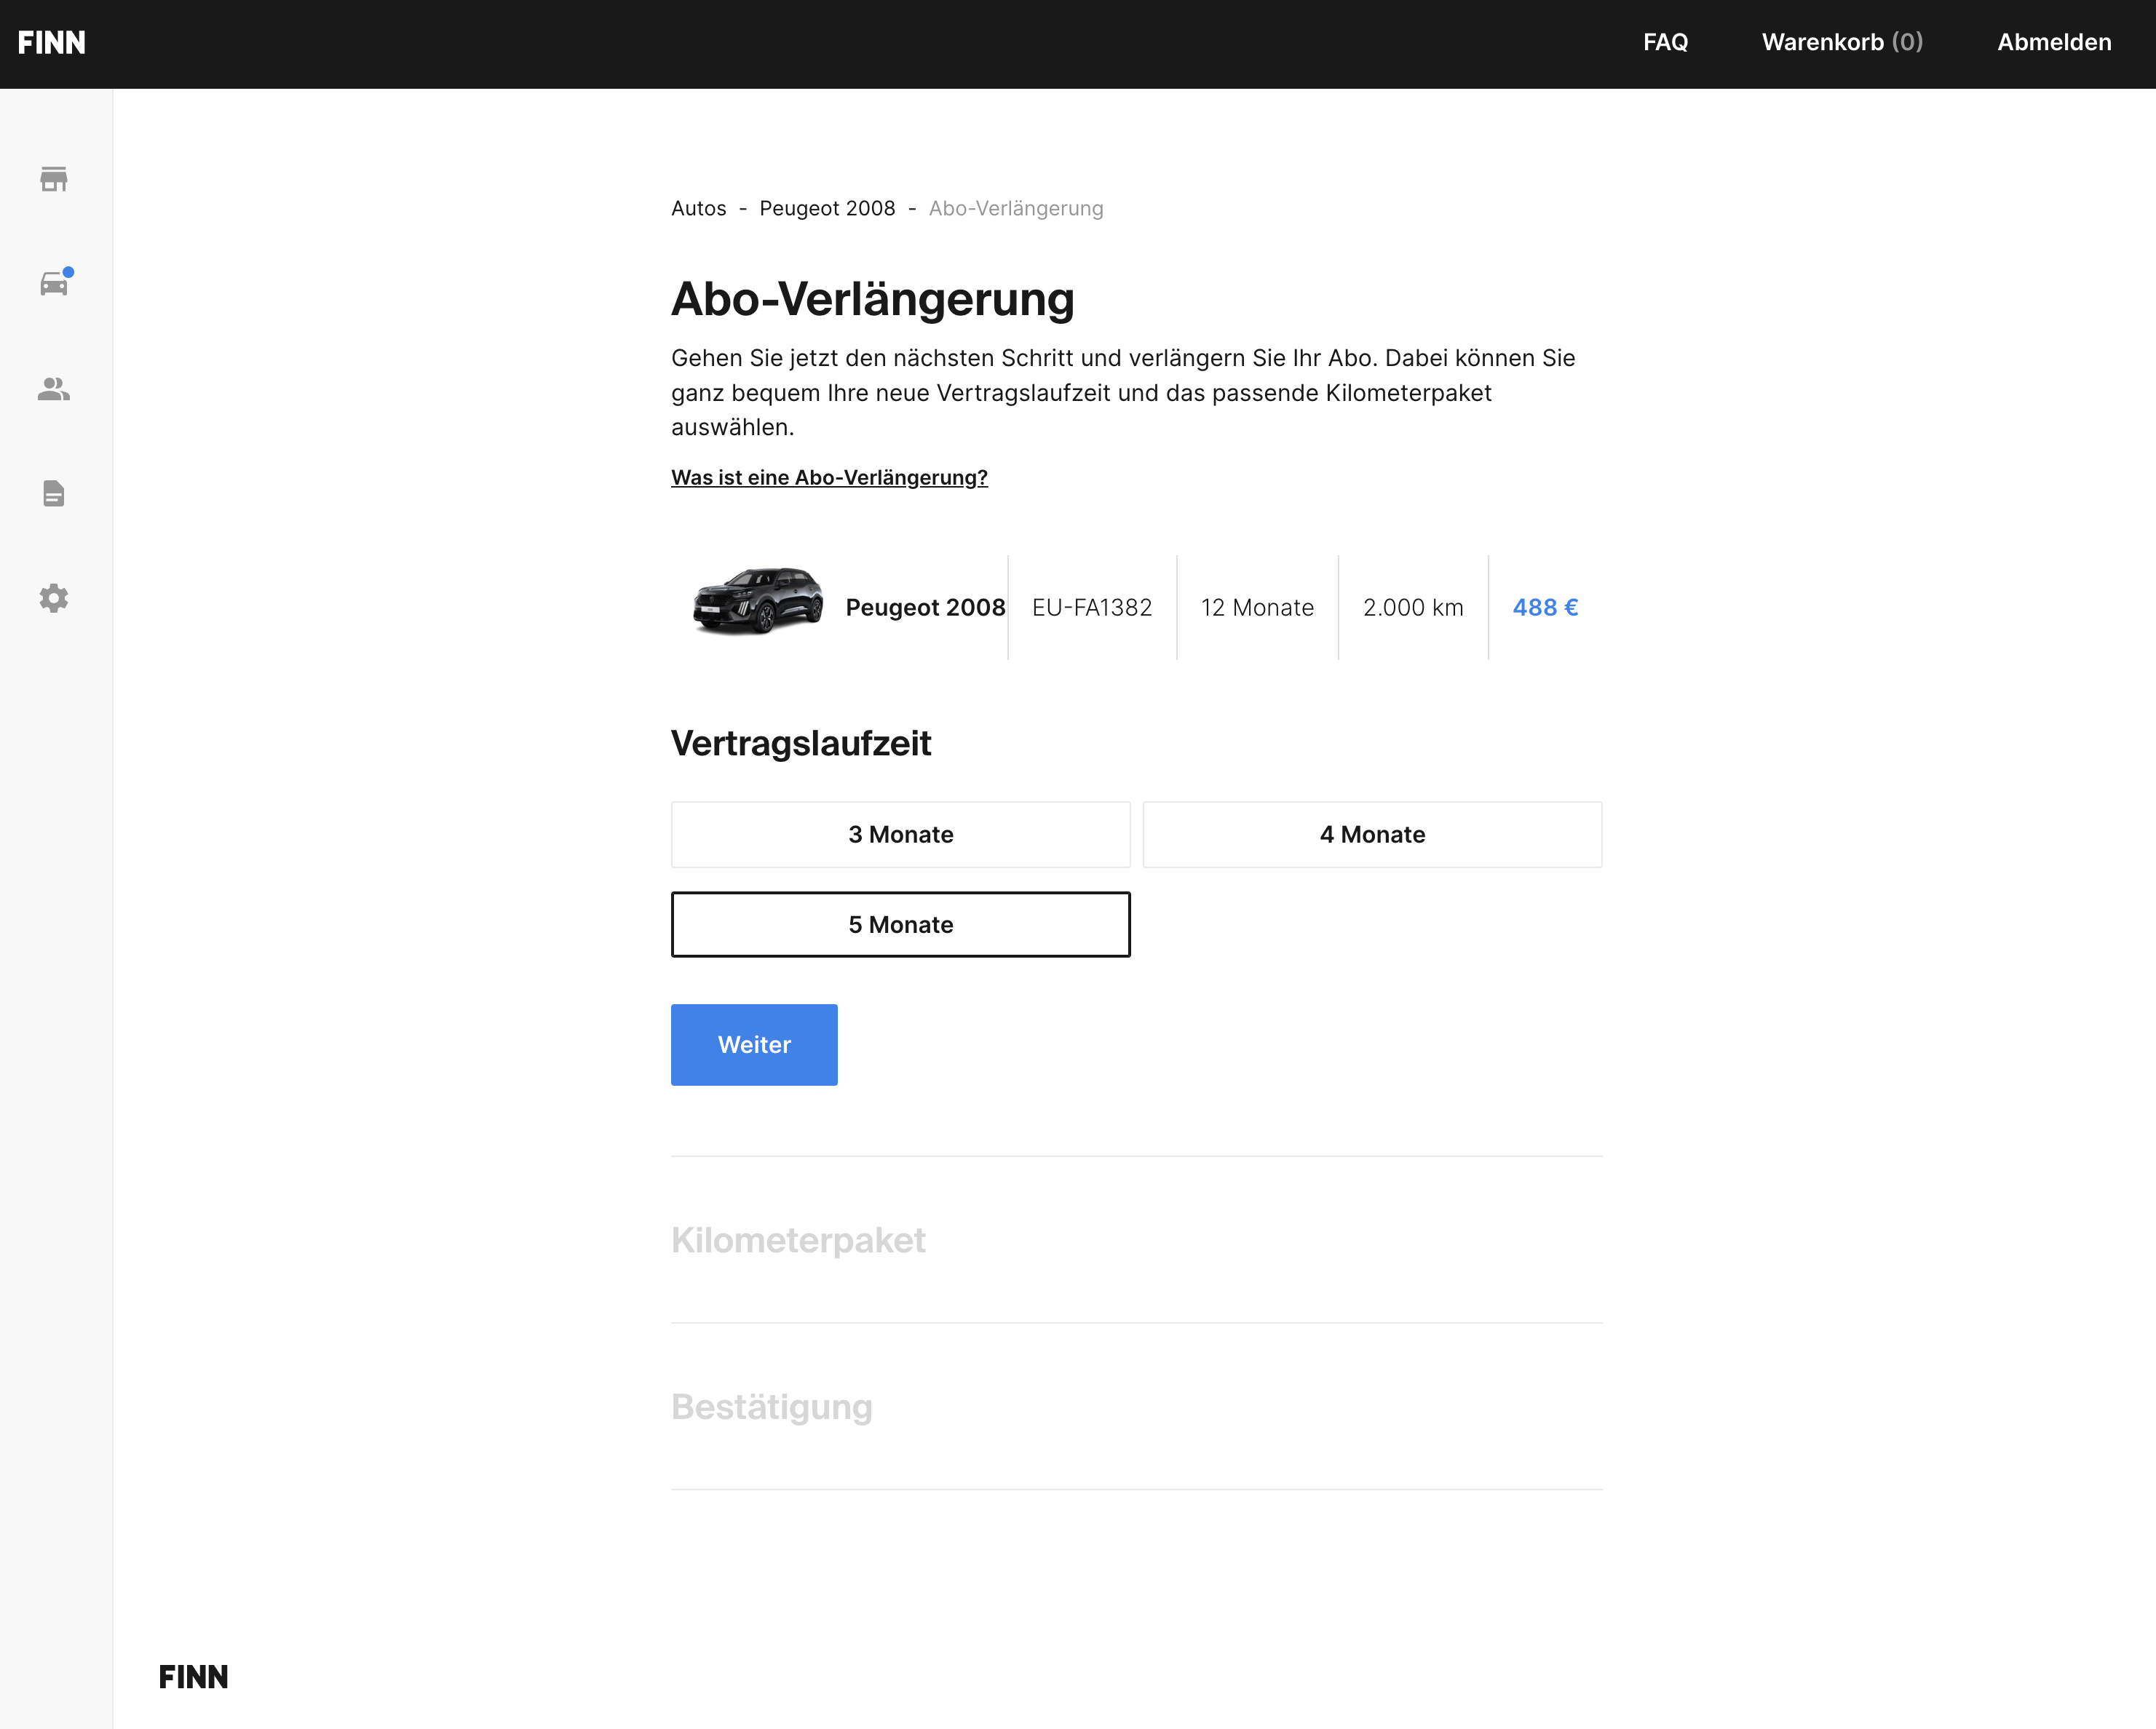Screen dimensions: 2156x1729
Task: Expand the Kilometerpaket section
Action: pyautogui.click(x=798, y=1240)
